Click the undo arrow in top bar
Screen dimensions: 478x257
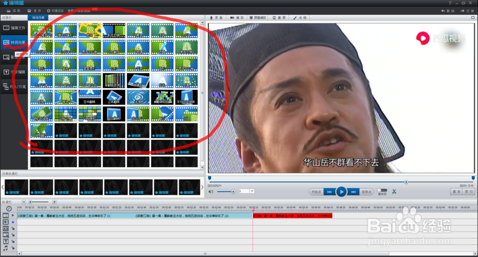click(x=443, y=11)
